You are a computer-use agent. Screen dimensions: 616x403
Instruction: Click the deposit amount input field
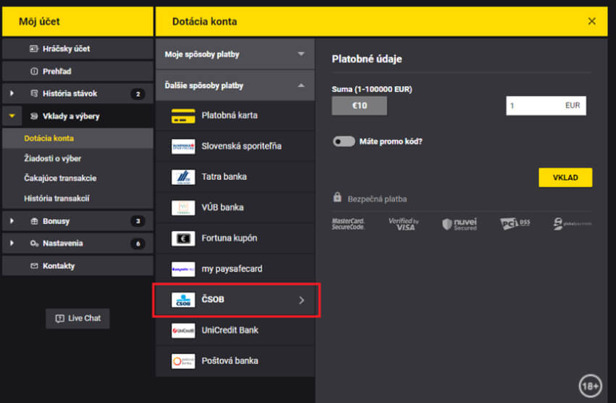(535, 106)
